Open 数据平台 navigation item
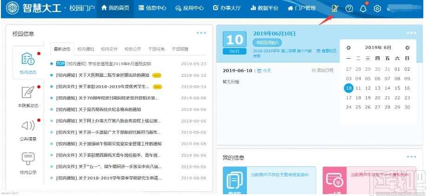 [264, 8]
